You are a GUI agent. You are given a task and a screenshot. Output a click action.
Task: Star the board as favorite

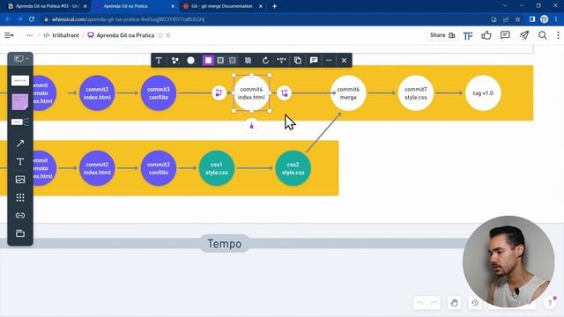(x=160, y=35)
